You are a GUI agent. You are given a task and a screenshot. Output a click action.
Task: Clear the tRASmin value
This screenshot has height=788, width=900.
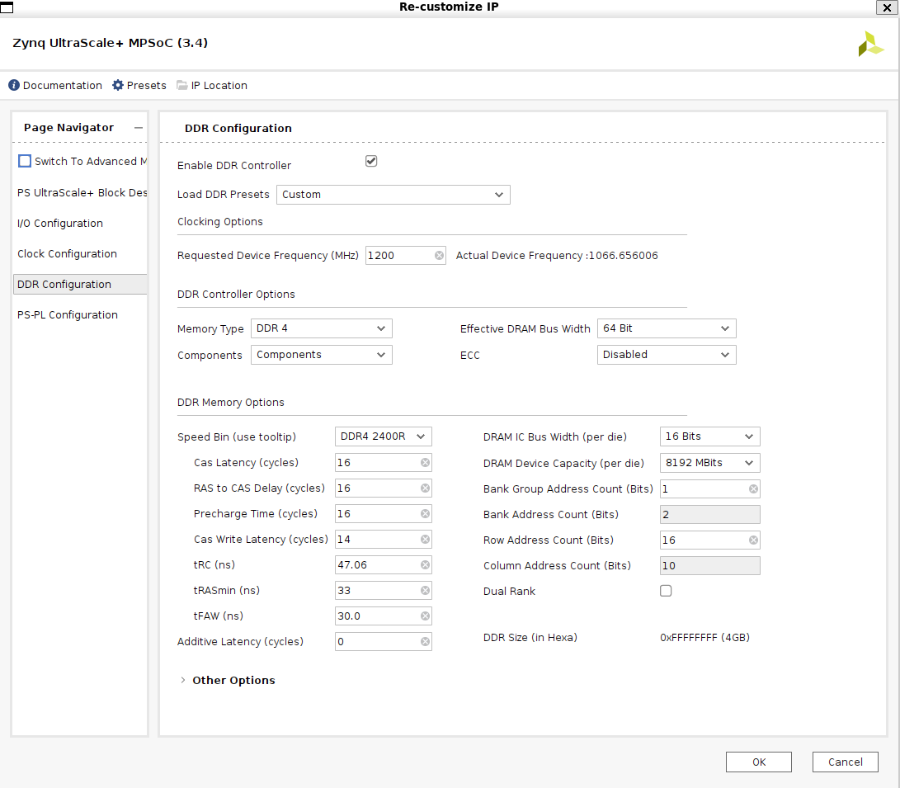[x=426, y=590]
